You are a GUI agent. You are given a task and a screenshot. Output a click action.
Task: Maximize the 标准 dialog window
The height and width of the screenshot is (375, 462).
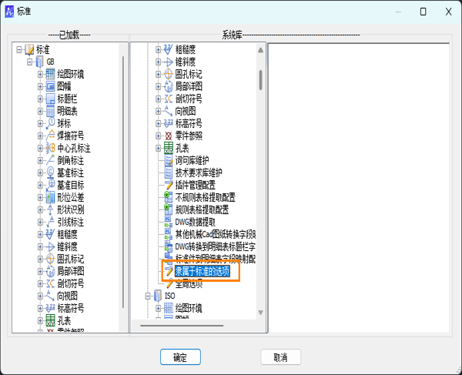point(423,12)
